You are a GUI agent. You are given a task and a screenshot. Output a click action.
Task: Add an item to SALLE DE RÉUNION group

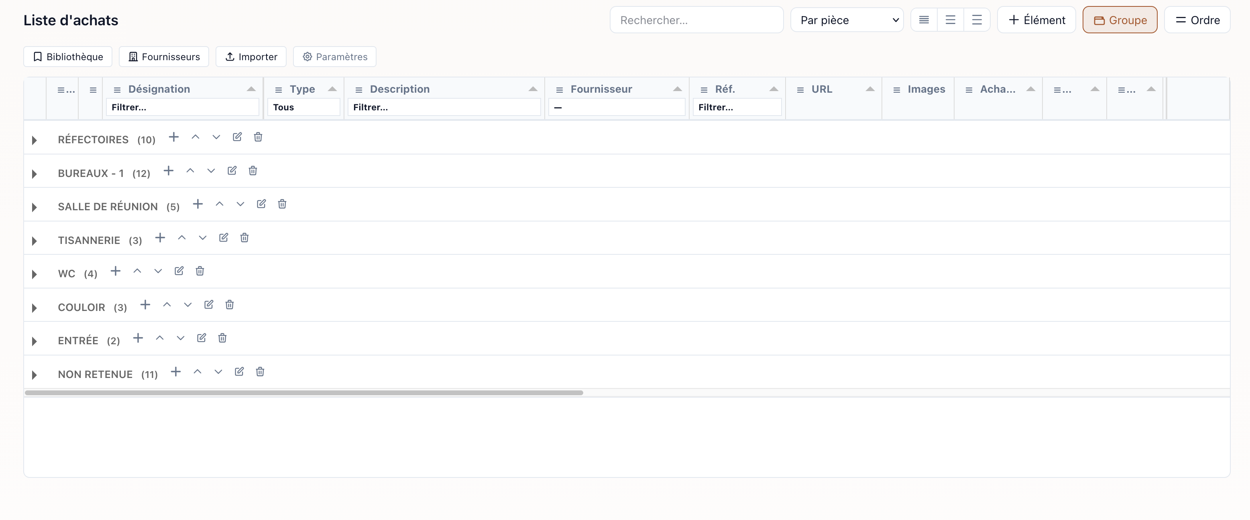[197, 204]
